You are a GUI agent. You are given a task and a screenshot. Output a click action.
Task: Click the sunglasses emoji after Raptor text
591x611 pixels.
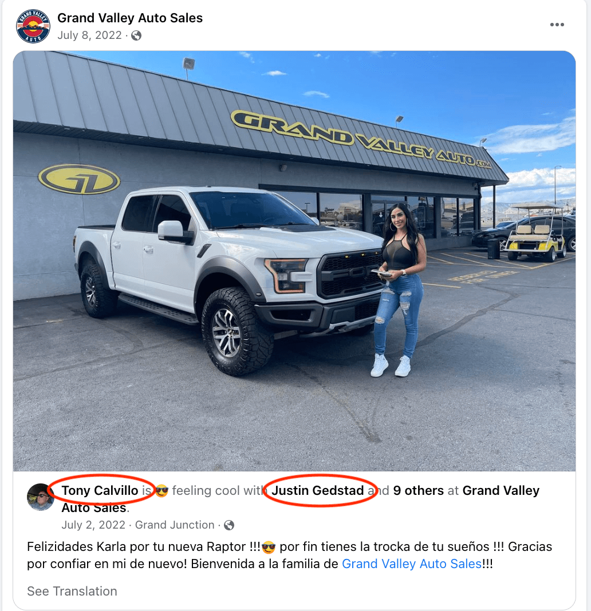tap(269, 547)
